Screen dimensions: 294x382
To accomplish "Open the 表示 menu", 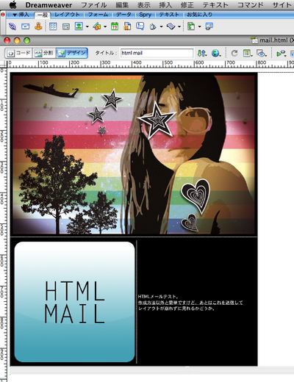I will click(x=144, y=5).
